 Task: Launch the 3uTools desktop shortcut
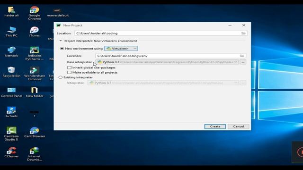tap(11, 112)
